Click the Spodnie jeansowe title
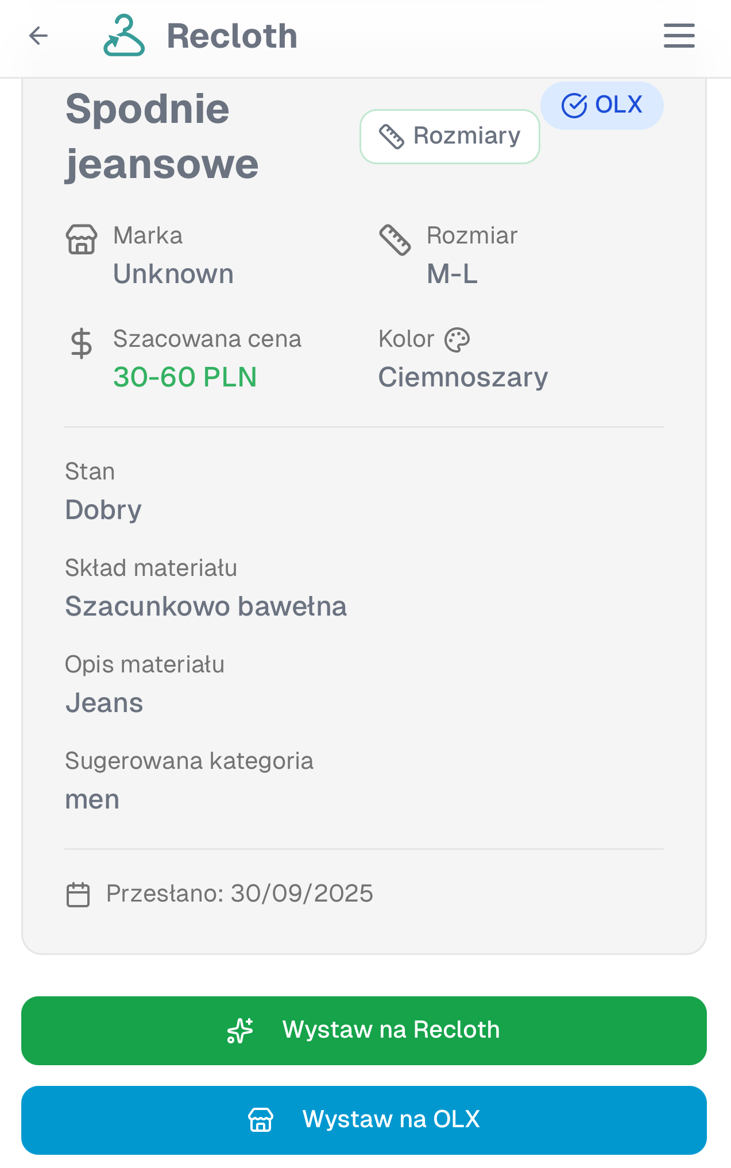731x1168 pixels. (162, 137)
